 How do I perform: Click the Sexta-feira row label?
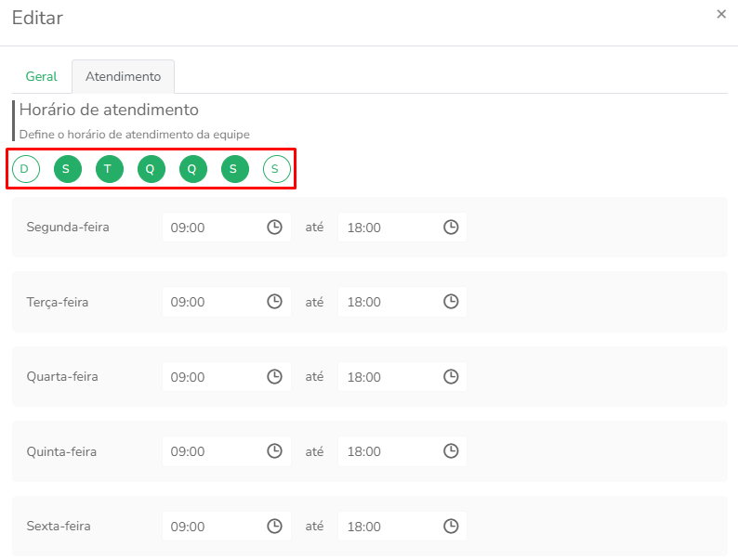59,526
